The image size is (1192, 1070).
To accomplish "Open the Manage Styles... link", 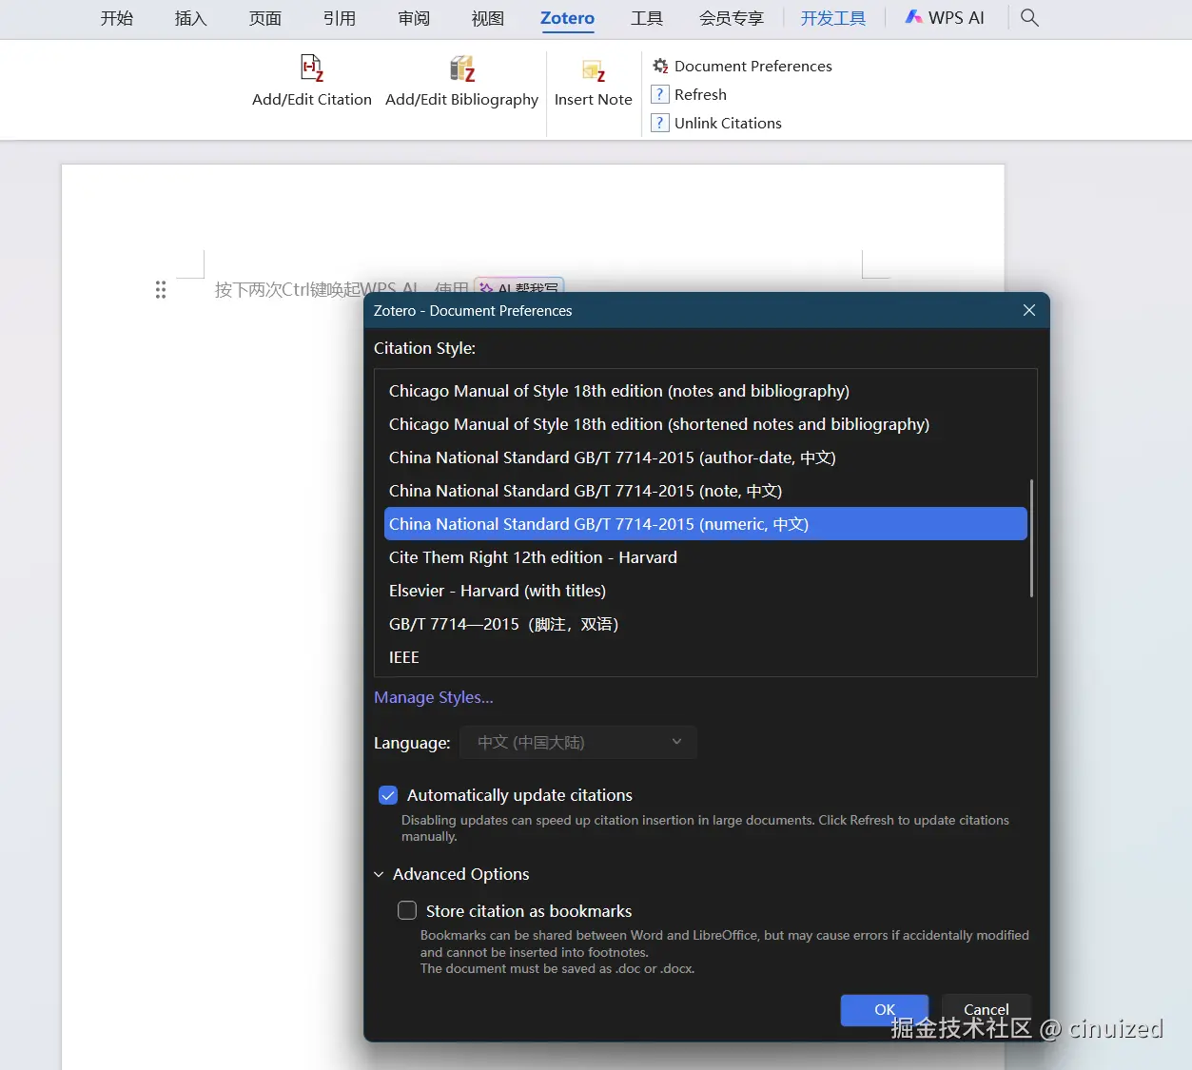I will click(x=434, y=697).
